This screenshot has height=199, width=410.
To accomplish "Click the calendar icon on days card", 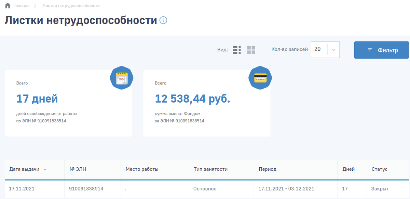I will [x=122, y=78].
